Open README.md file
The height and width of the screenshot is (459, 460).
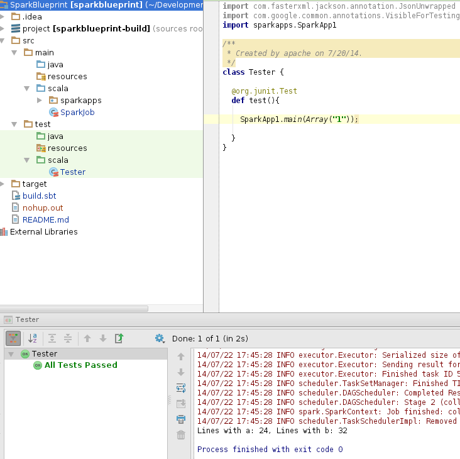46,220
